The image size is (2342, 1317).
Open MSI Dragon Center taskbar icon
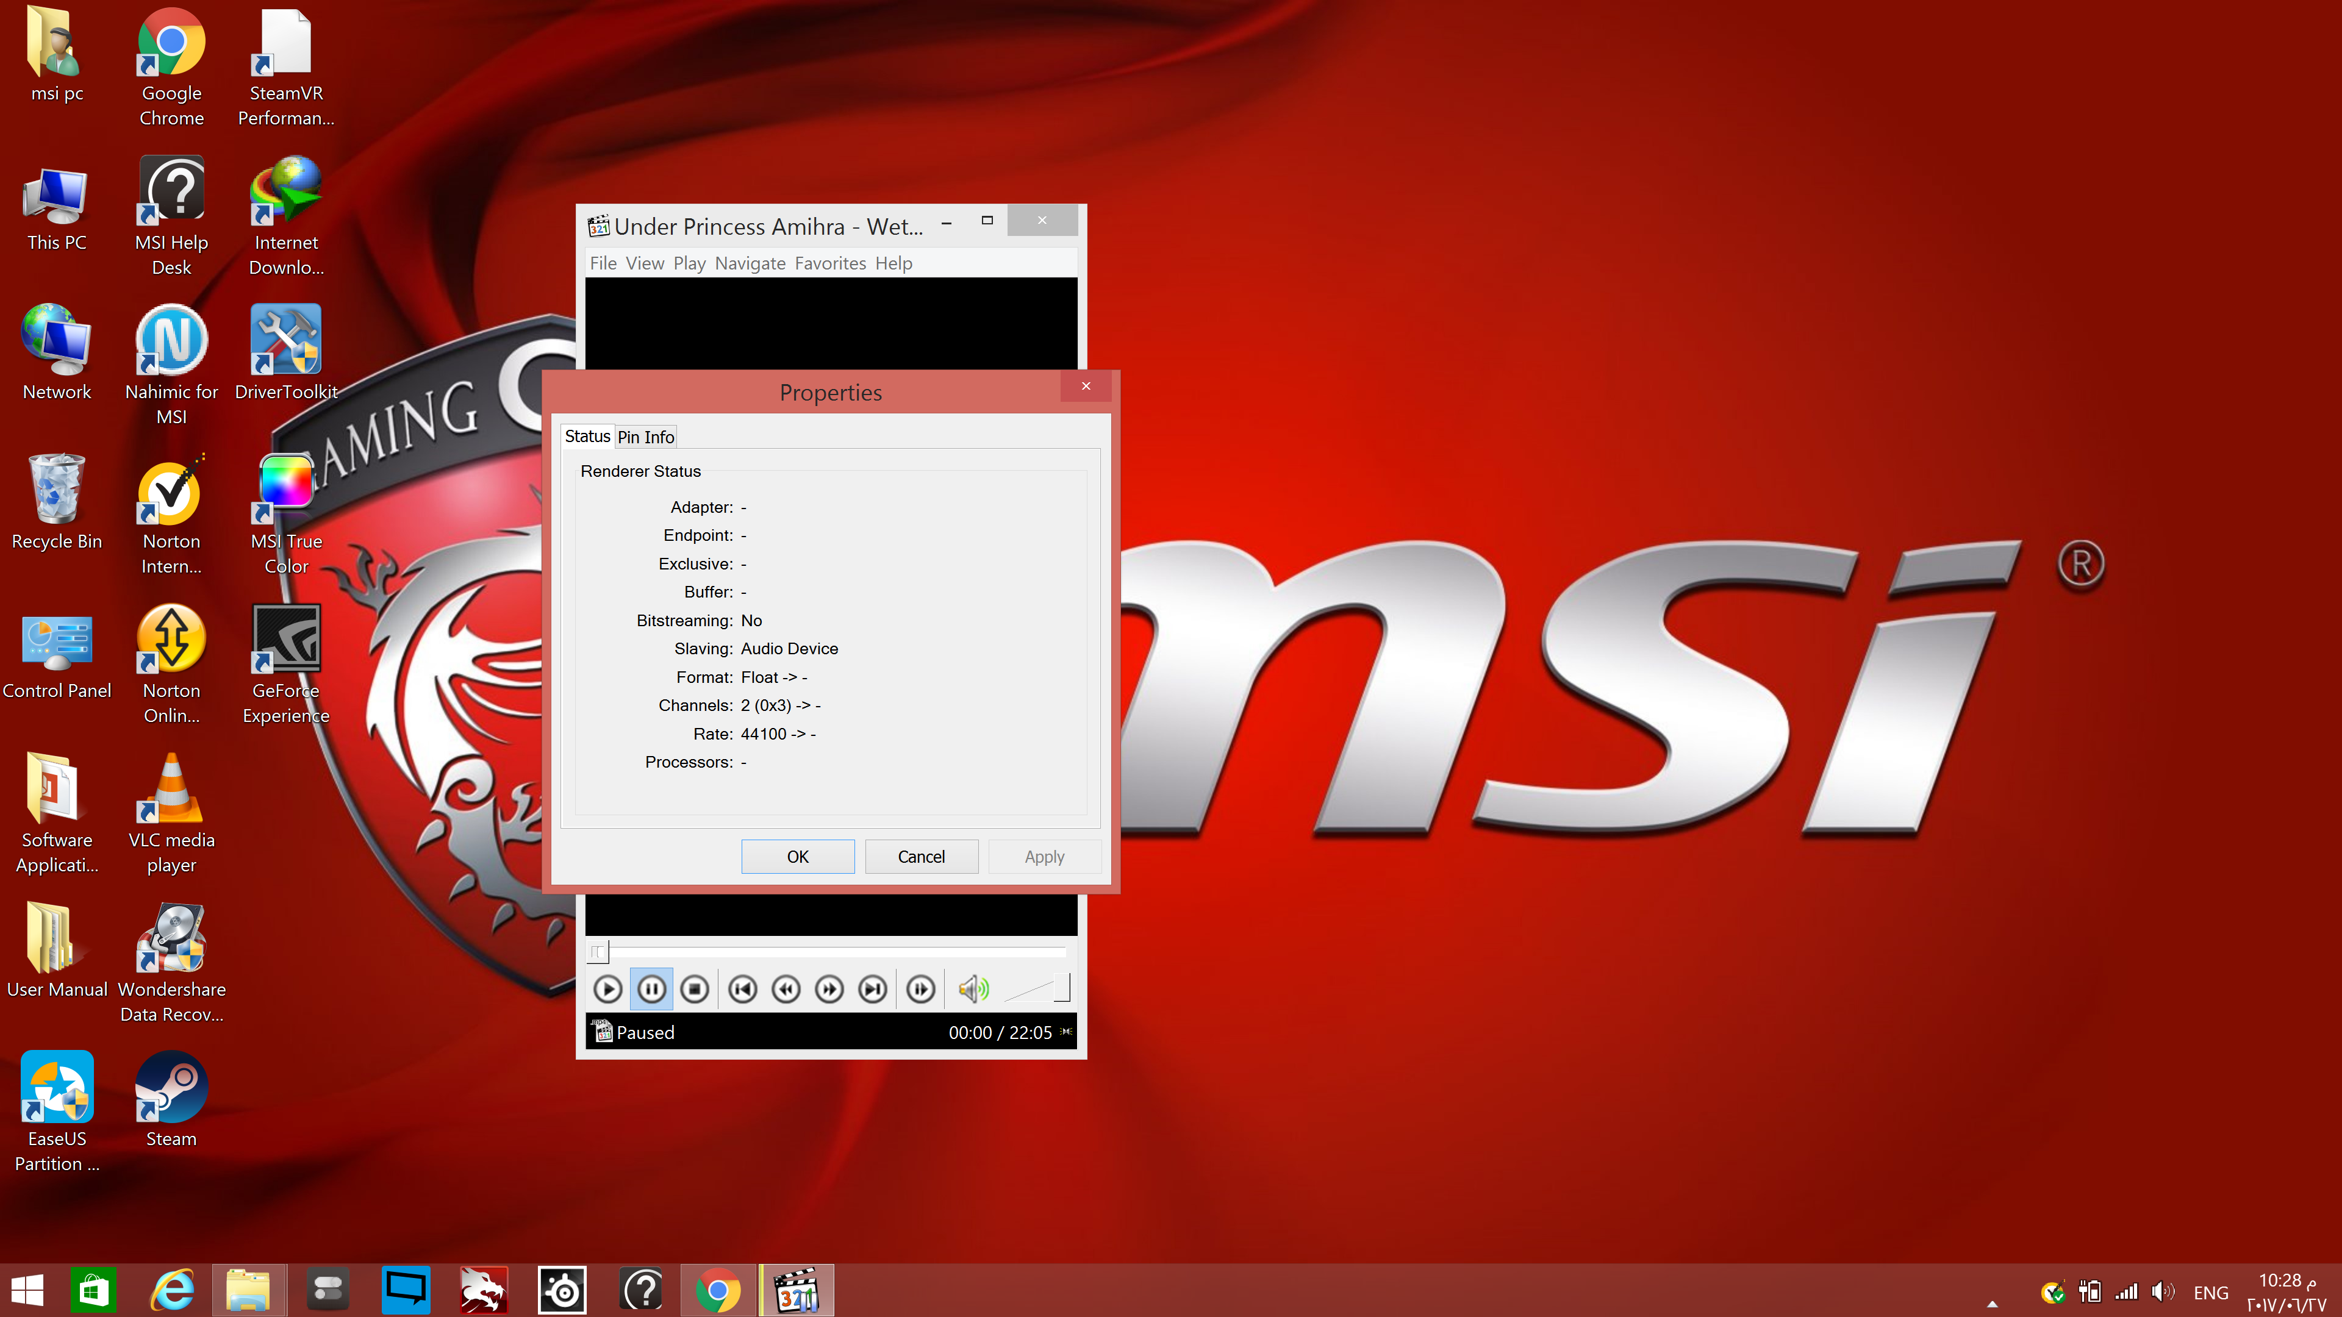pos(483,1291)
